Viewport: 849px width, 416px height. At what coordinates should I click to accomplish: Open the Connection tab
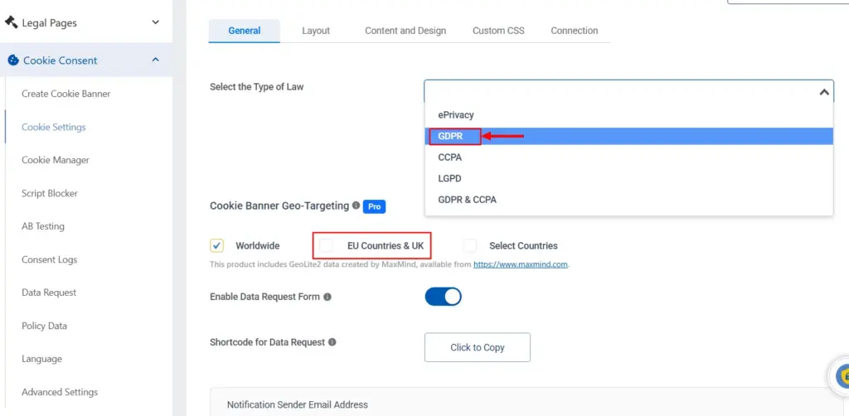[575, 31]
